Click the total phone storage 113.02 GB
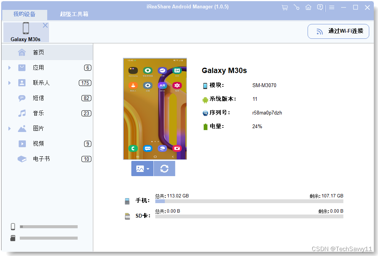This screenshot has width=378, height=256. 178,196
